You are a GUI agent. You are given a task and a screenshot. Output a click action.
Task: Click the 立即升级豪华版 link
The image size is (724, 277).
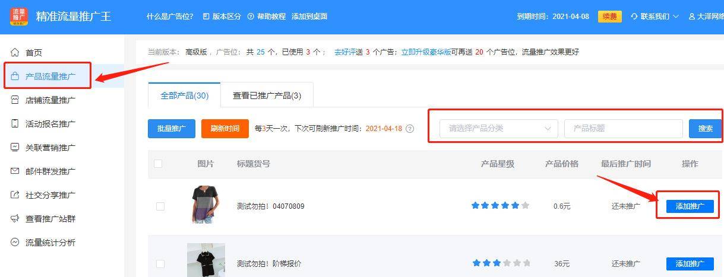(x=426, y=52)
